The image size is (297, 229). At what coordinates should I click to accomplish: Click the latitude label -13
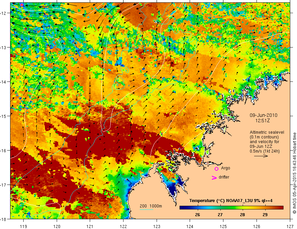click(x=4, y=47)
